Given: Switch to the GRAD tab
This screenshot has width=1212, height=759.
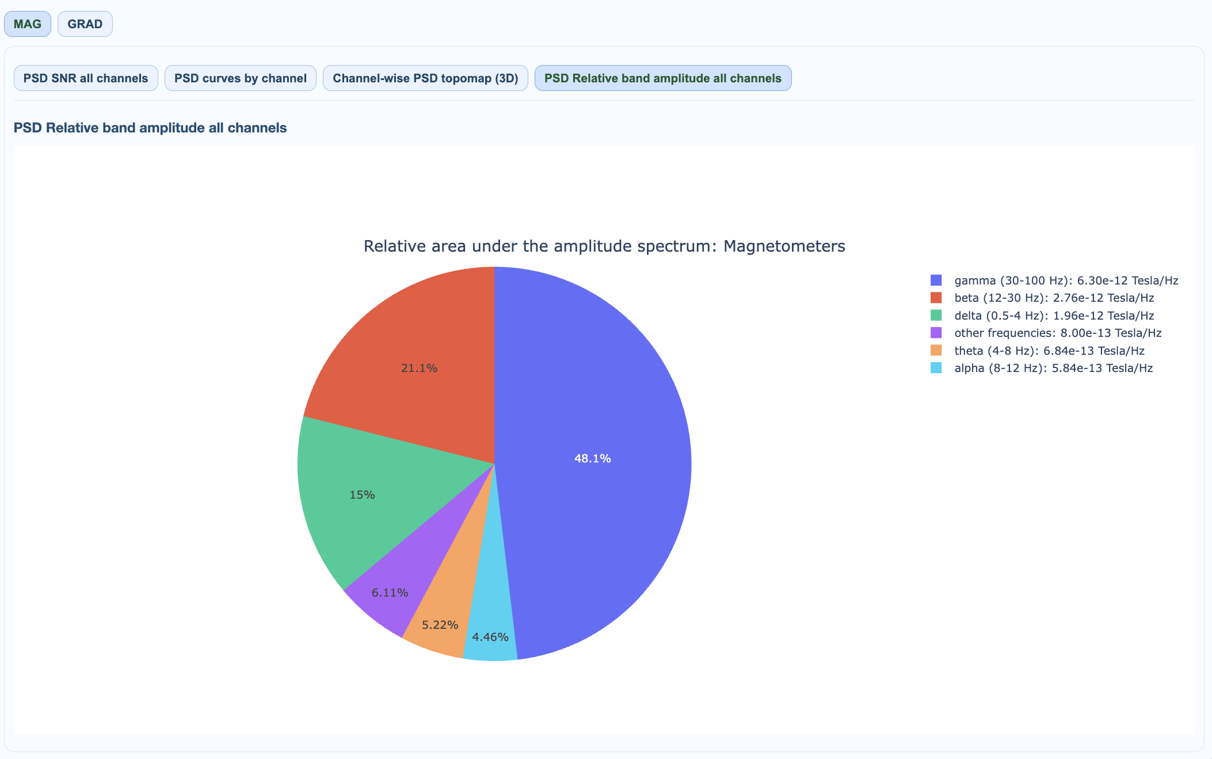Looking at the screenshot, I should (x=85, y=24).
